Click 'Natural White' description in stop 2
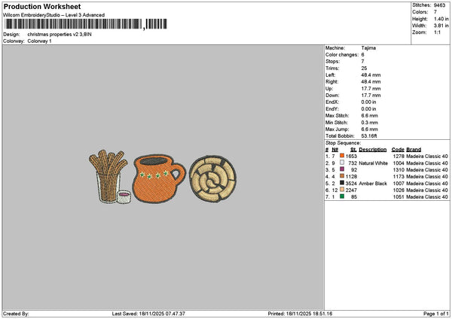452x319 pixels. point(374,163)
